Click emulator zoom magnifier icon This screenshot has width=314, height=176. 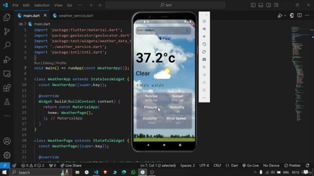coord(204,67)
